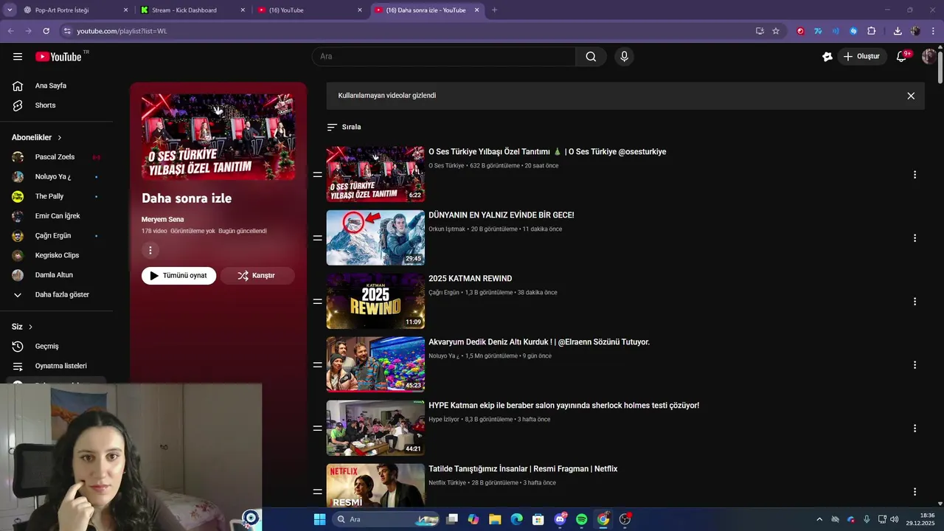Open the star-shaped icon beside Oluştur
Image resolution: width=944 pixels, height=531 pixels.
click(x=827, y=57)
